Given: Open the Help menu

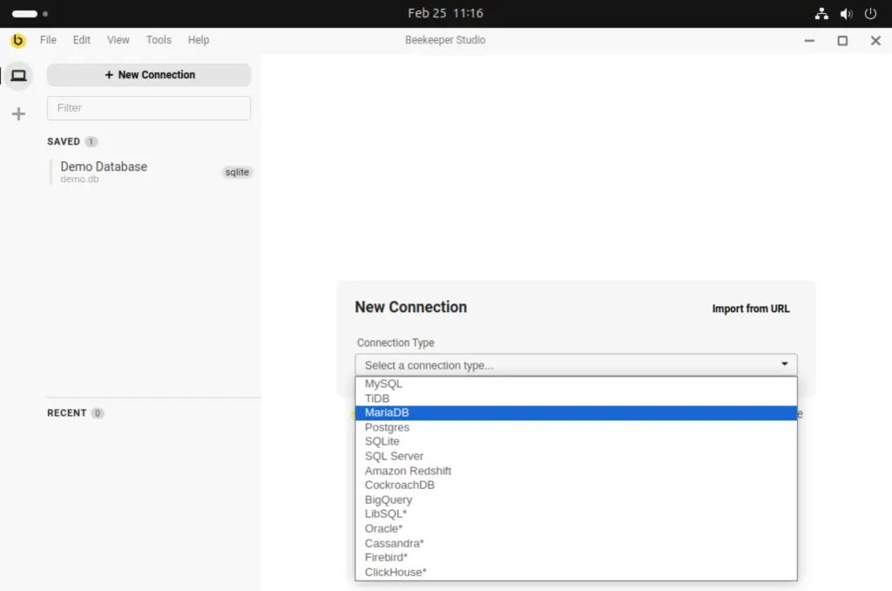Looking at the screenshot, I should coord(199,39).
